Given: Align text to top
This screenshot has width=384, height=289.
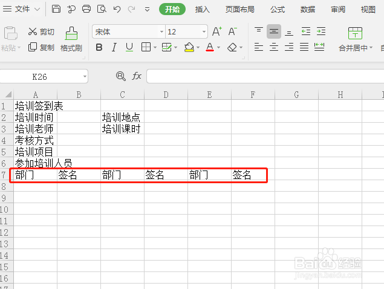Looking at the screenshot, I should click(259, 31).
